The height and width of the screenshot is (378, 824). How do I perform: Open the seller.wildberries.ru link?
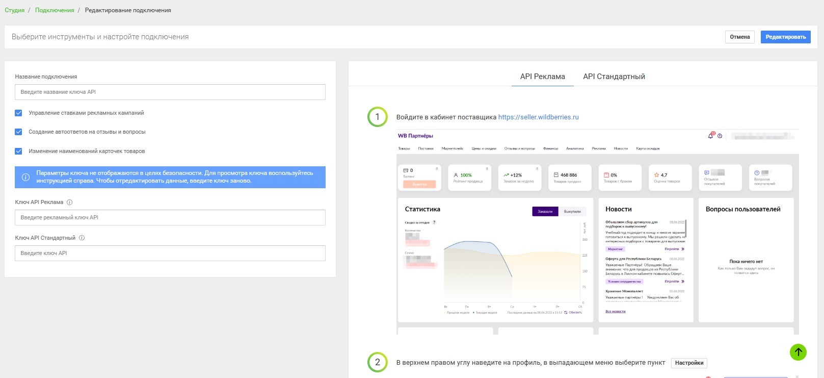tap(538, 117)
